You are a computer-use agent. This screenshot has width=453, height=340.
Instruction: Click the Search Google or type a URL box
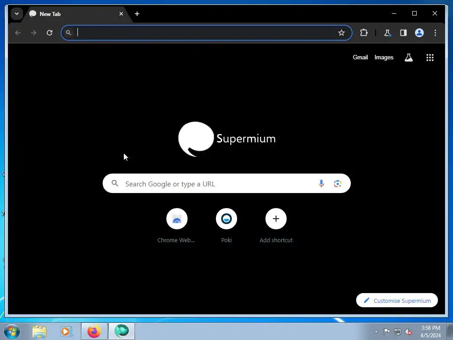226,183
